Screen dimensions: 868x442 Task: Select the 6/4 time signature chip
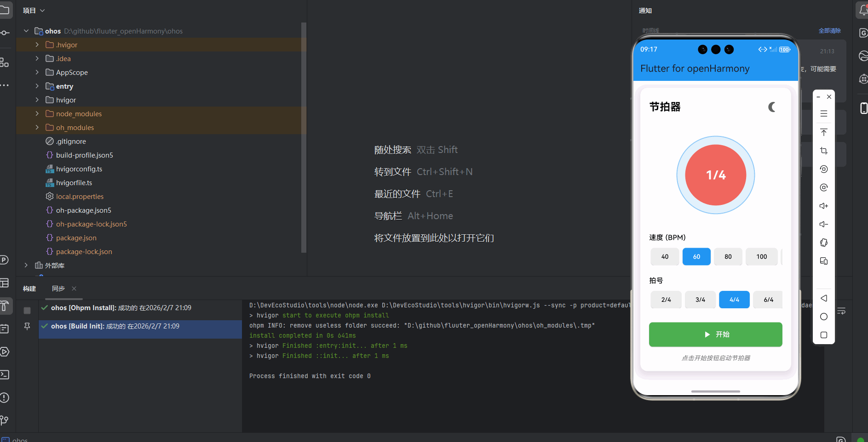[768, 300]
